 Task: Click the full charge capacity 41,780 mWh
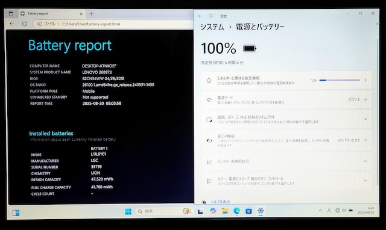(x=102, y=187)
